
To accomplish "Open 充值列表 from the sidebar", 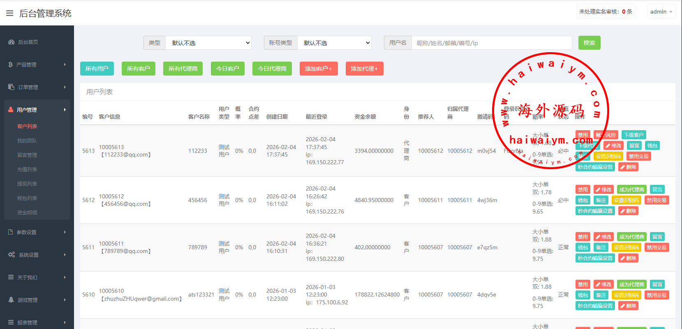I will pyautogui.click(x=27, y=170).
